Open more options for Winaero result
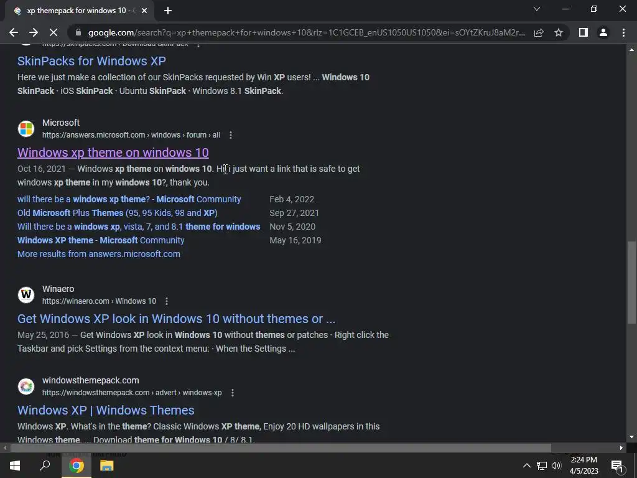 167,301
